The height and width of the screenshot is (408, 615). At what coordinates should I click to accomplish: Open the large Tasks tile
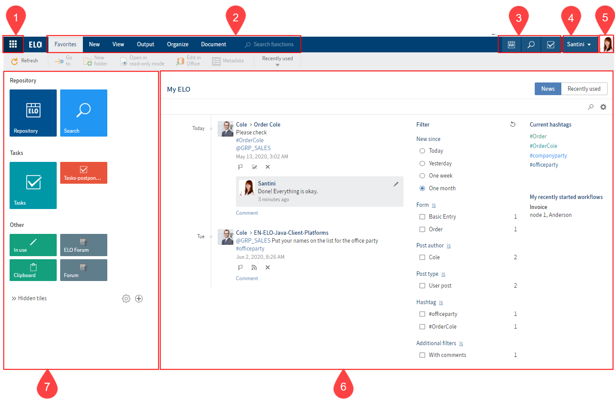point(33,185)
